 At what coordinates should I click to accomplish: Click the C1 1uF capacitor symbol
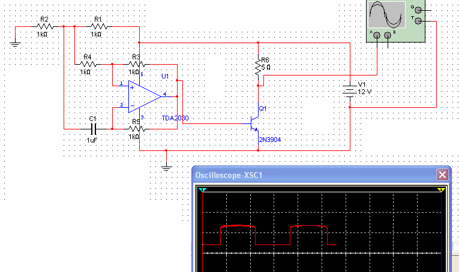click(93, 128)
